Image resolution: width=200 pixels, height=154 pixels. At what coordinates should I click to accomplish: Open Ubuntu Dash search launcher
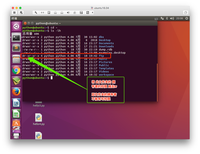(x=16, y=27)
